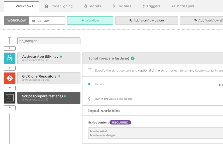Open the pr_danger workflow dropdown
Screen dimensions: 223x144
(47, 20)
